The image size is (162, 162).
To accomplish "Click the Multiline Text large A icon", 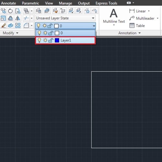I will 114,13.
